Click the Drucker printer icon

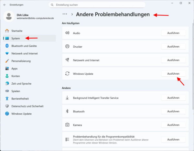tap(67, 46)
